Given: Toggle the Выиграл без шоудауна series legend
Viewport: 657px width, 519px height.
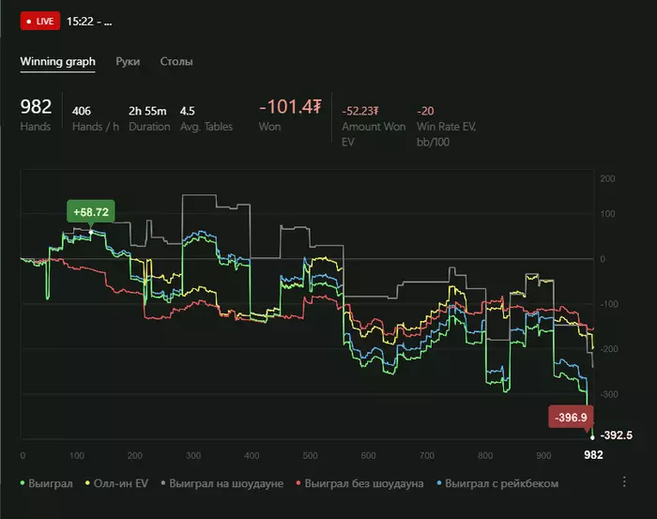Looking at the screenshot, I should click(x=359, y=483).
